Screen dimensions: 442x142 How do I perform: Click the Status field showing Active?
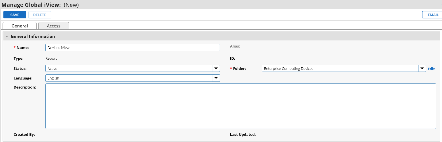pos(129,68)
